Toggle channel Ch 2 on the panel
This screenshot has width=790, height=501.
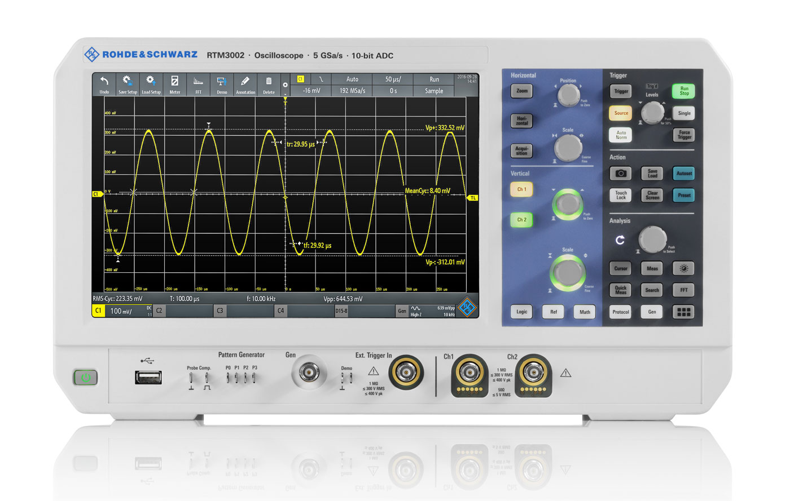click(x=521, y=220)
